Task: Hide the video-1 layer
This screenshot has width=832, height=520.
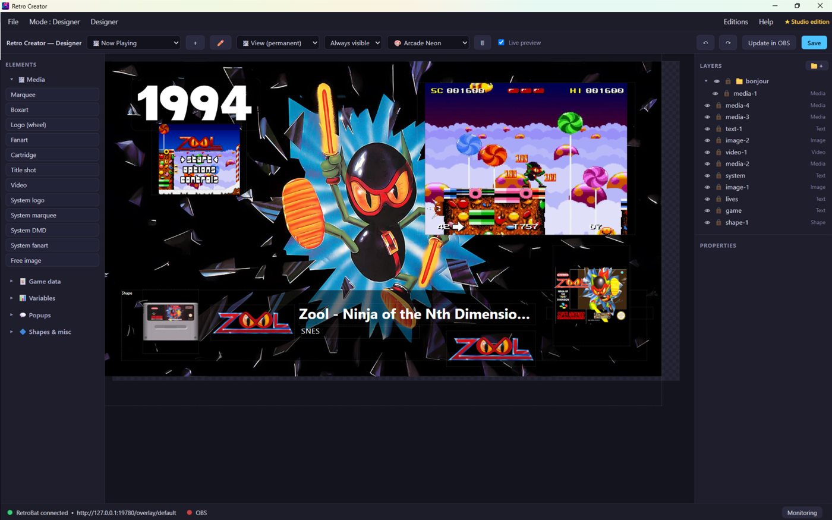Action: 707,152
